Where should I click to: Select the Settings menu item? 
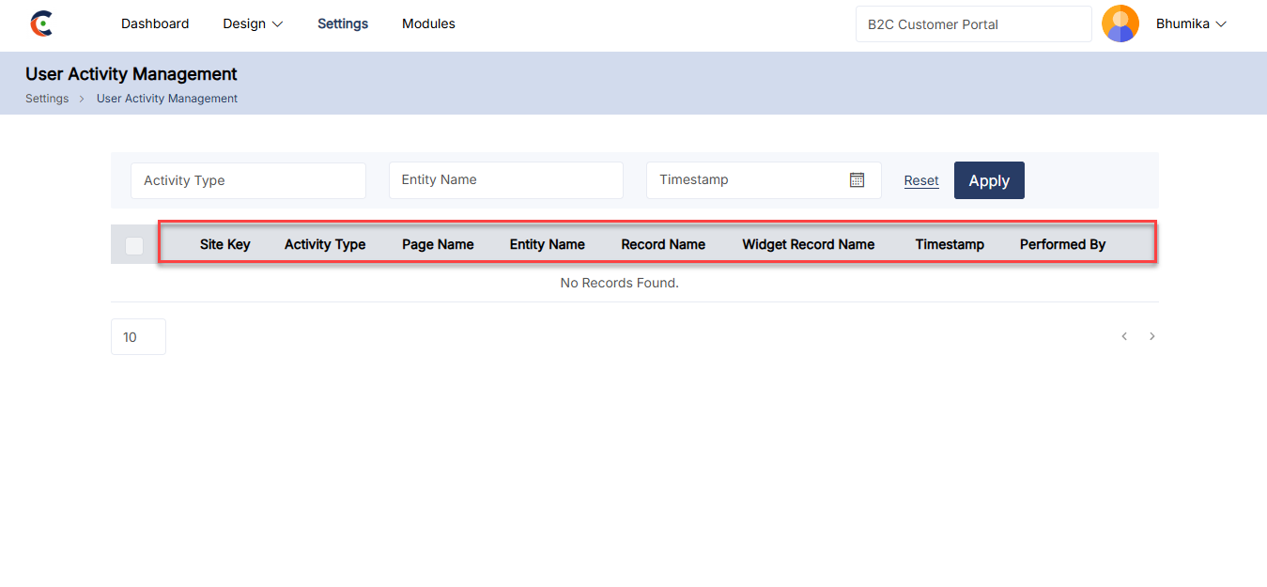click(x=343, y=24)
